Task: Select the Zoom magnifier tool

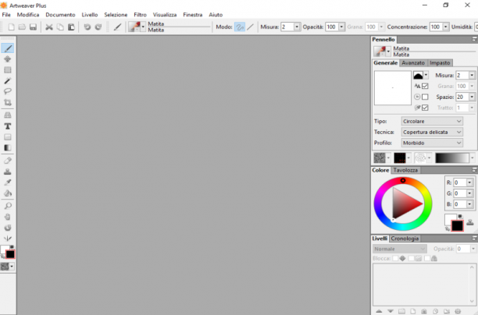Action: [8, 206]
